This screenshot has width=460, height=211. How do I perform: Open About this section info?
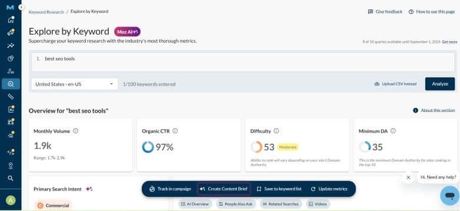pos(434,110)
